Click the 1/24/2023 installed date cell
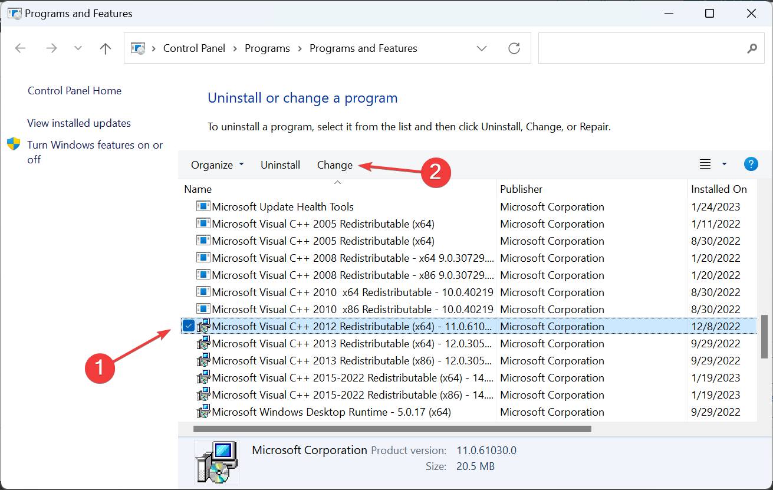The image size is (773, 490). [716, 207]
